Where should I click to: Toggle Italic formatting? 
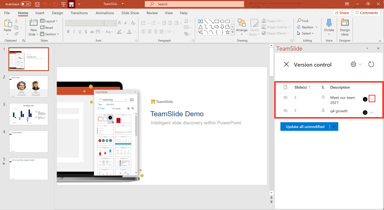(x=74, y=31)
